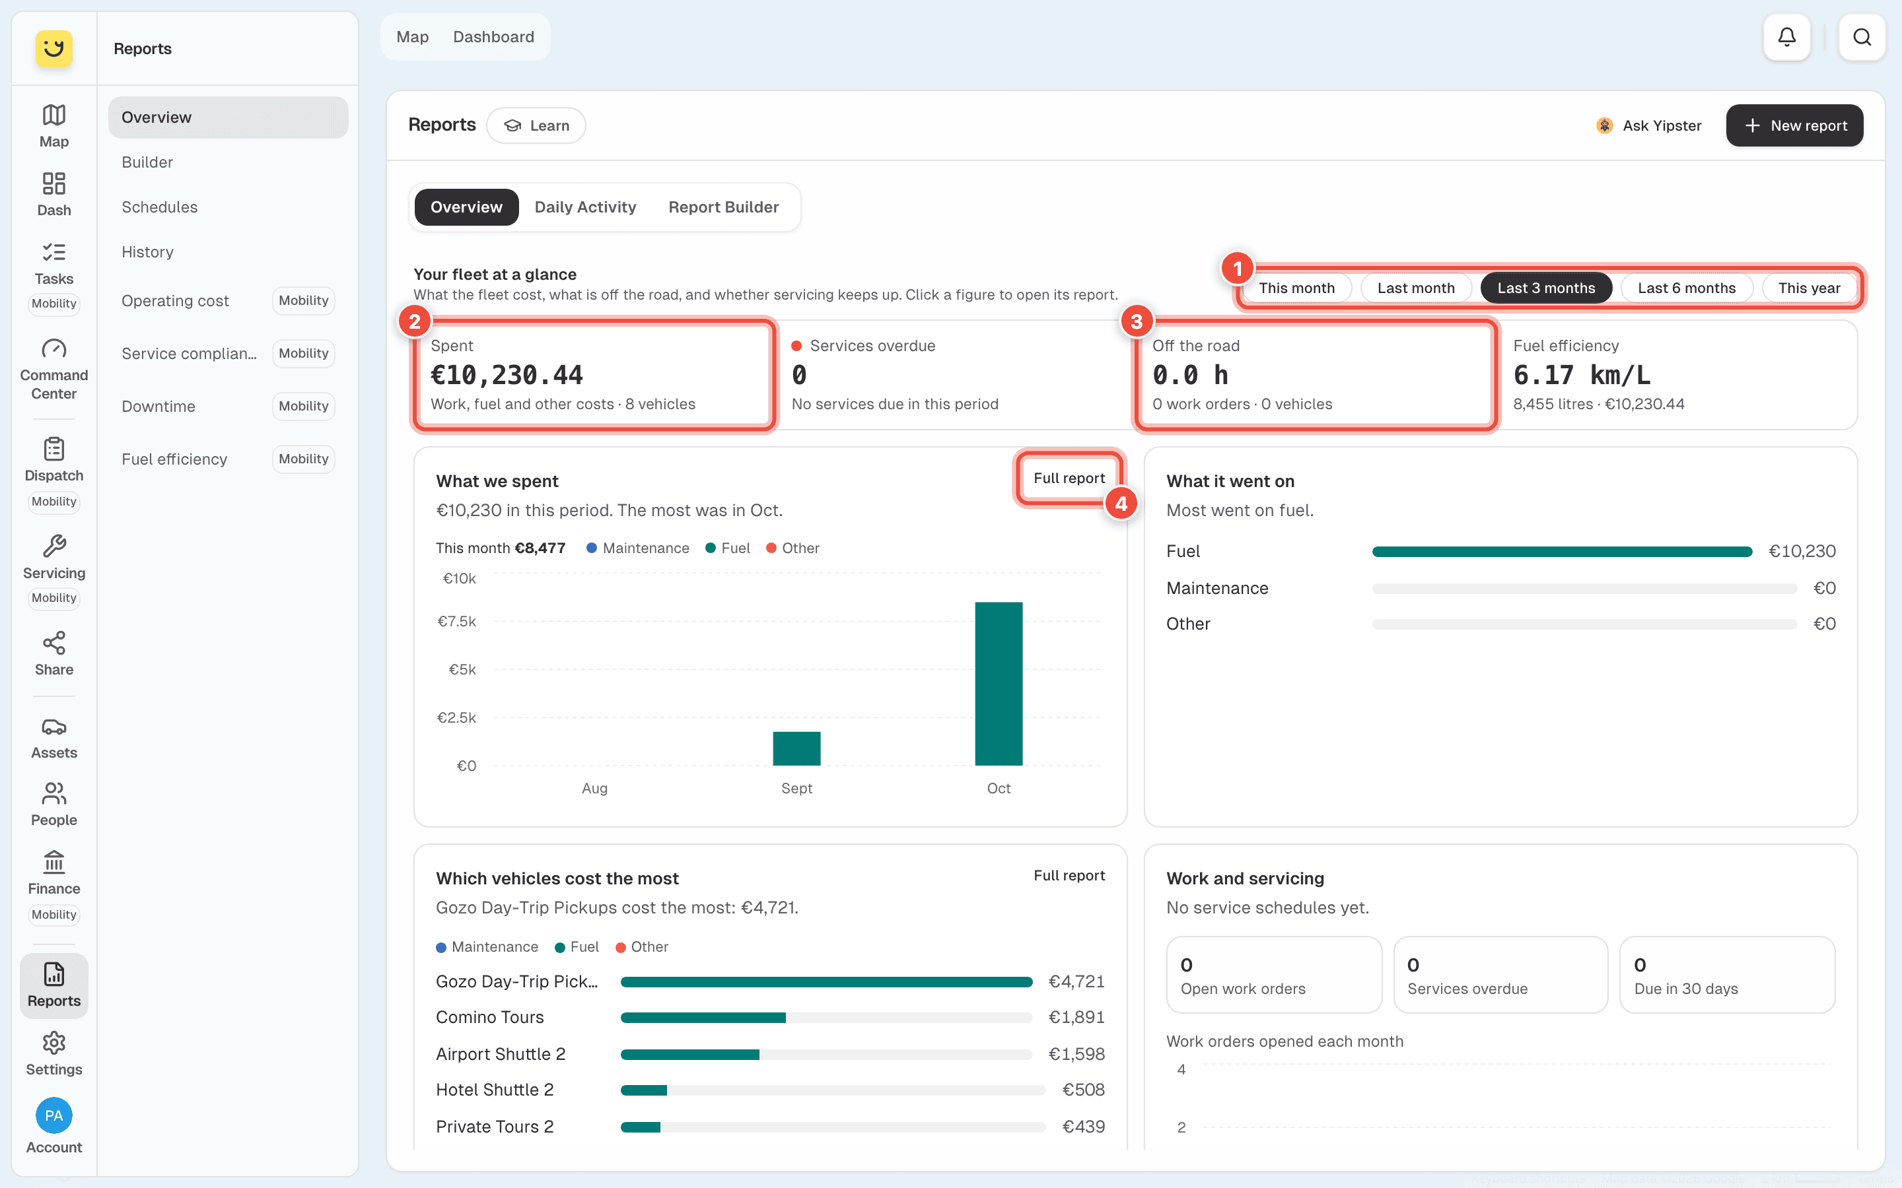Select the Last 6 months period
Image resolution: width=1902 pixels, height=1188 pixels.
pyautogui.click(x=1686, y=288)
